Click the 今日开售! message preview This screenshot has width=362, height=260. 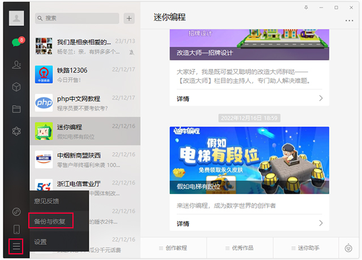tap(69, 80)
